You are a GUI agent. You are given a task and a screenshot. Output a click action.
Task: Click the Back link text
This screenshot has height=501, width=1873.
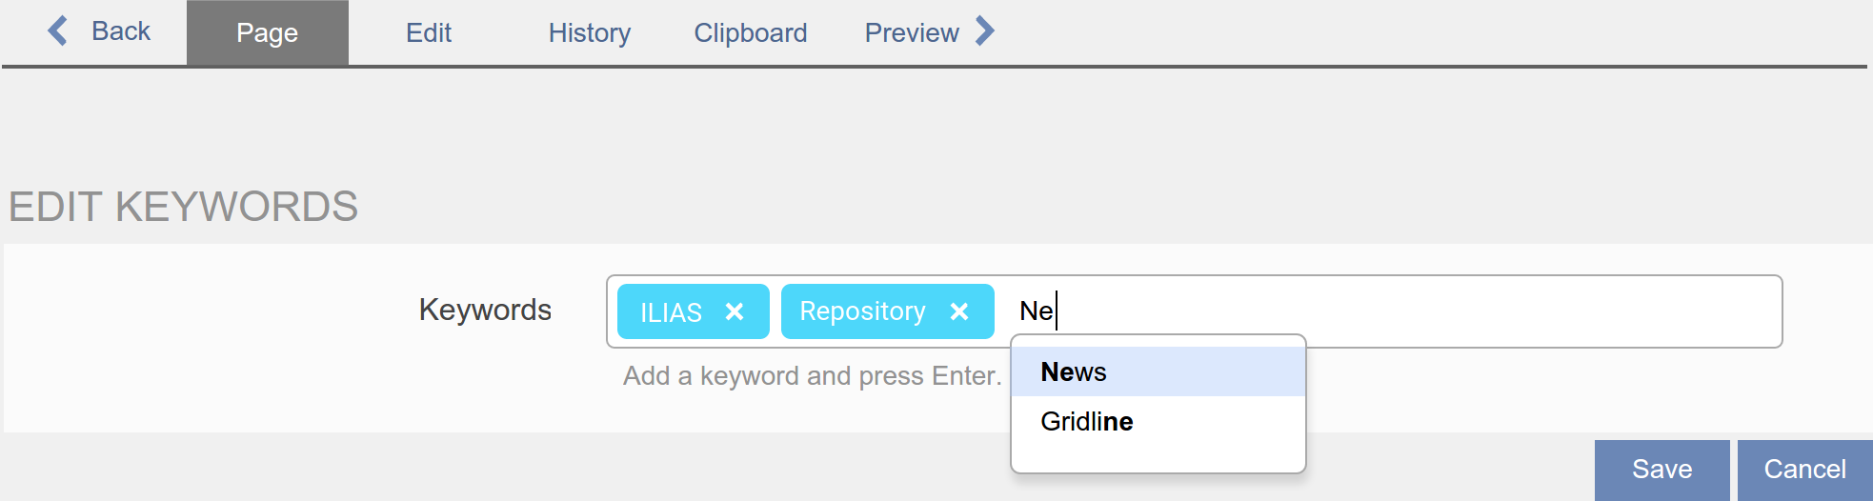pos(121,31)
